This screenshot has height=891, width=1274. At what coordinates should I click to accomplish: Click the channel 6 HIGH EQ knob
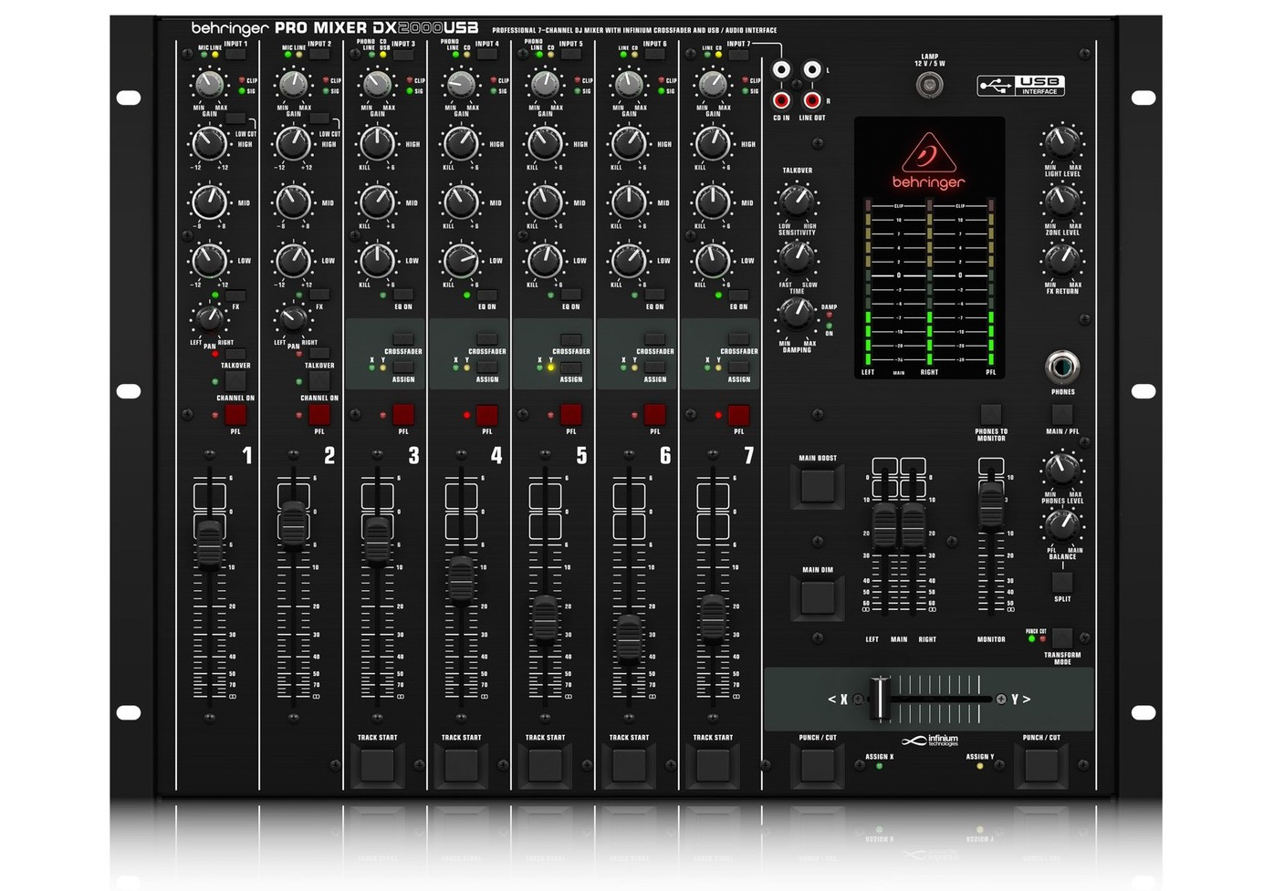[629, 143]
